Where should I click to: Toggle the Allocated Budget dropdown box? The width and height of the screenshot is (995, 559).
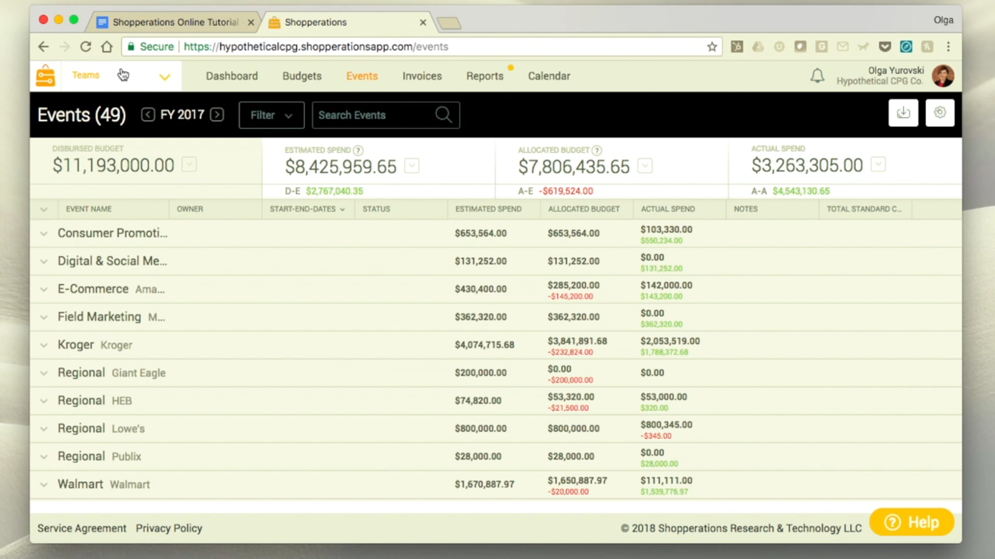tap(645, 166)
